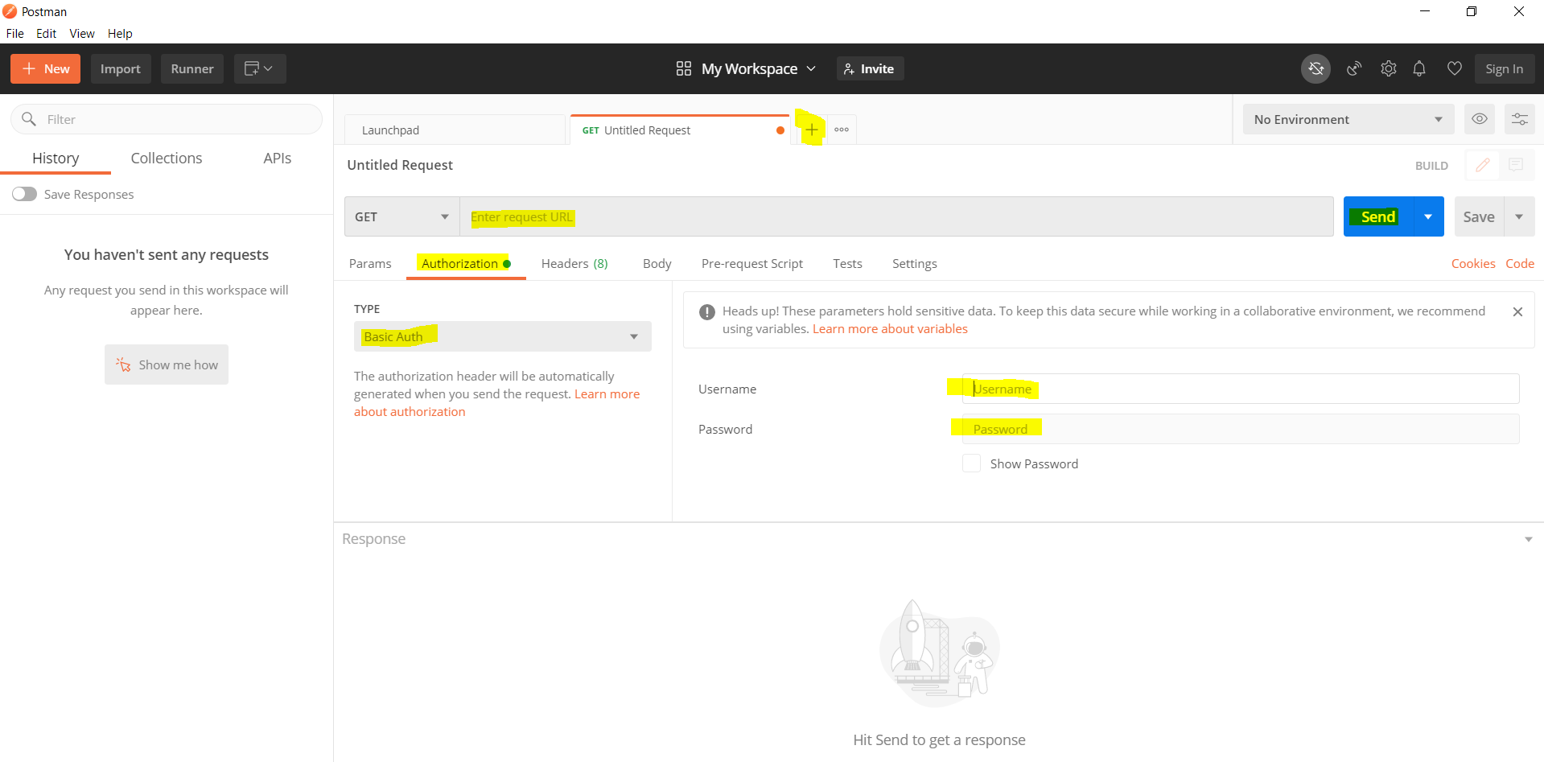Click the plus icon to open new tab
This screenshot has width=1544, height=762.
pos(812,130)
